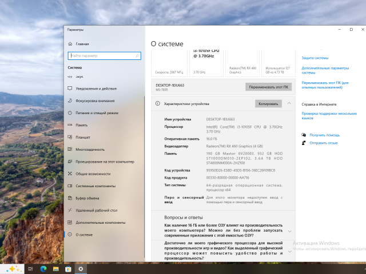Go to Дополнительные компоненты
Screen dimensions: 366x274
101,223
